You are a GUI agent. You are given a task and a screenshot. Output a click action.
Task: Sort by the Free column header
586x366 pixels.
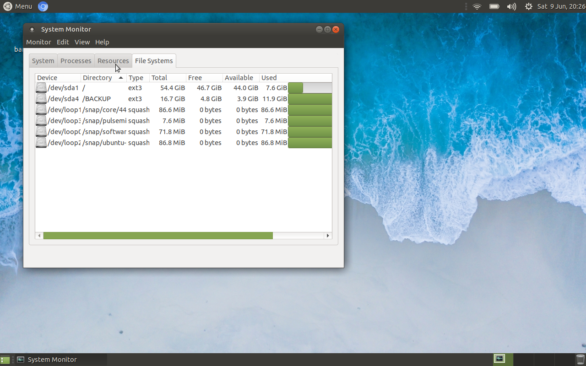pyautogui.click(x=204, y=78)
